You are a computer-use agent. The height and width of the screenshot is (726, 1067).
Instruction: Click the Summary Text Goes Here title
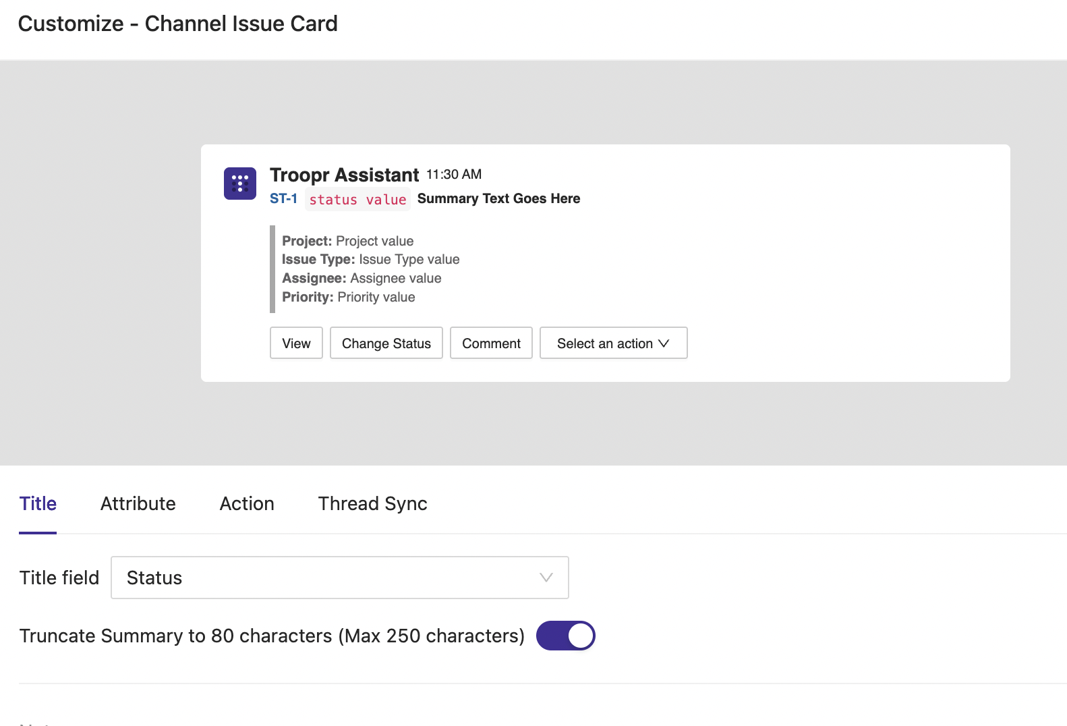coord(499,198)
